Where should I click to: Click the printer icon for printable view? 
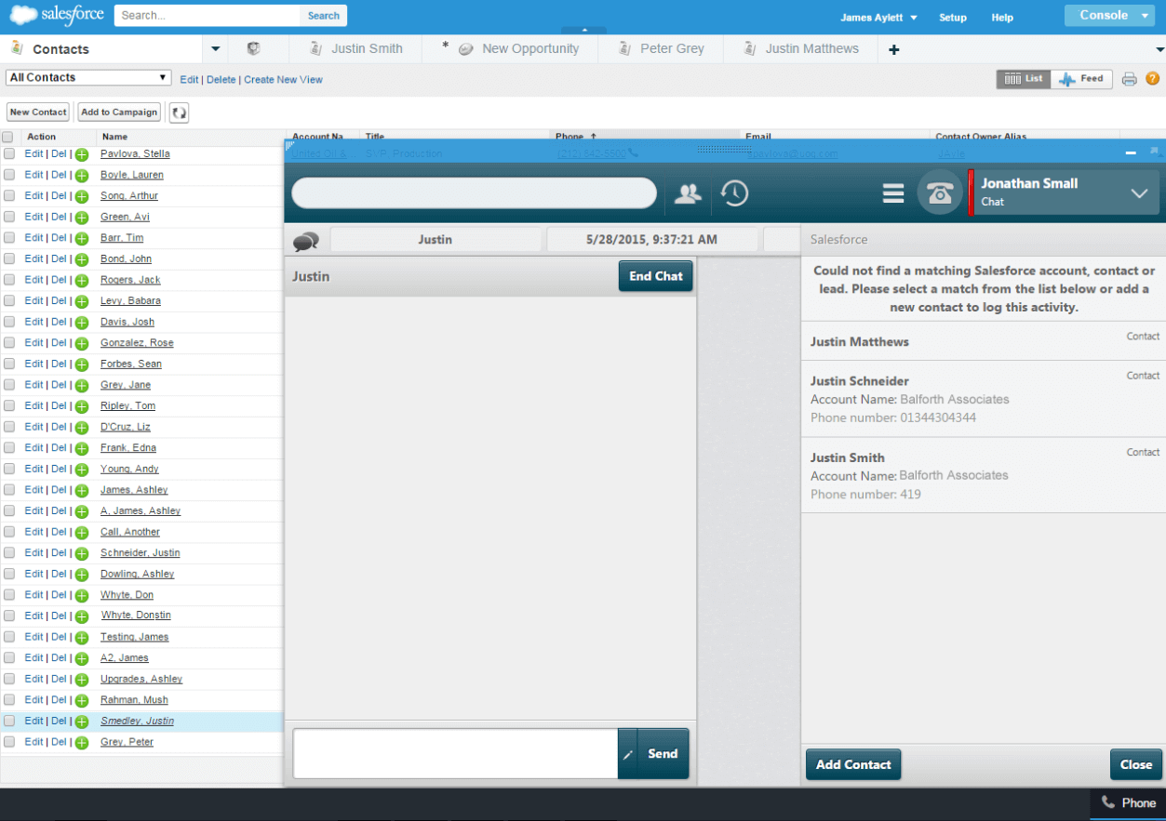[1130, 79]
